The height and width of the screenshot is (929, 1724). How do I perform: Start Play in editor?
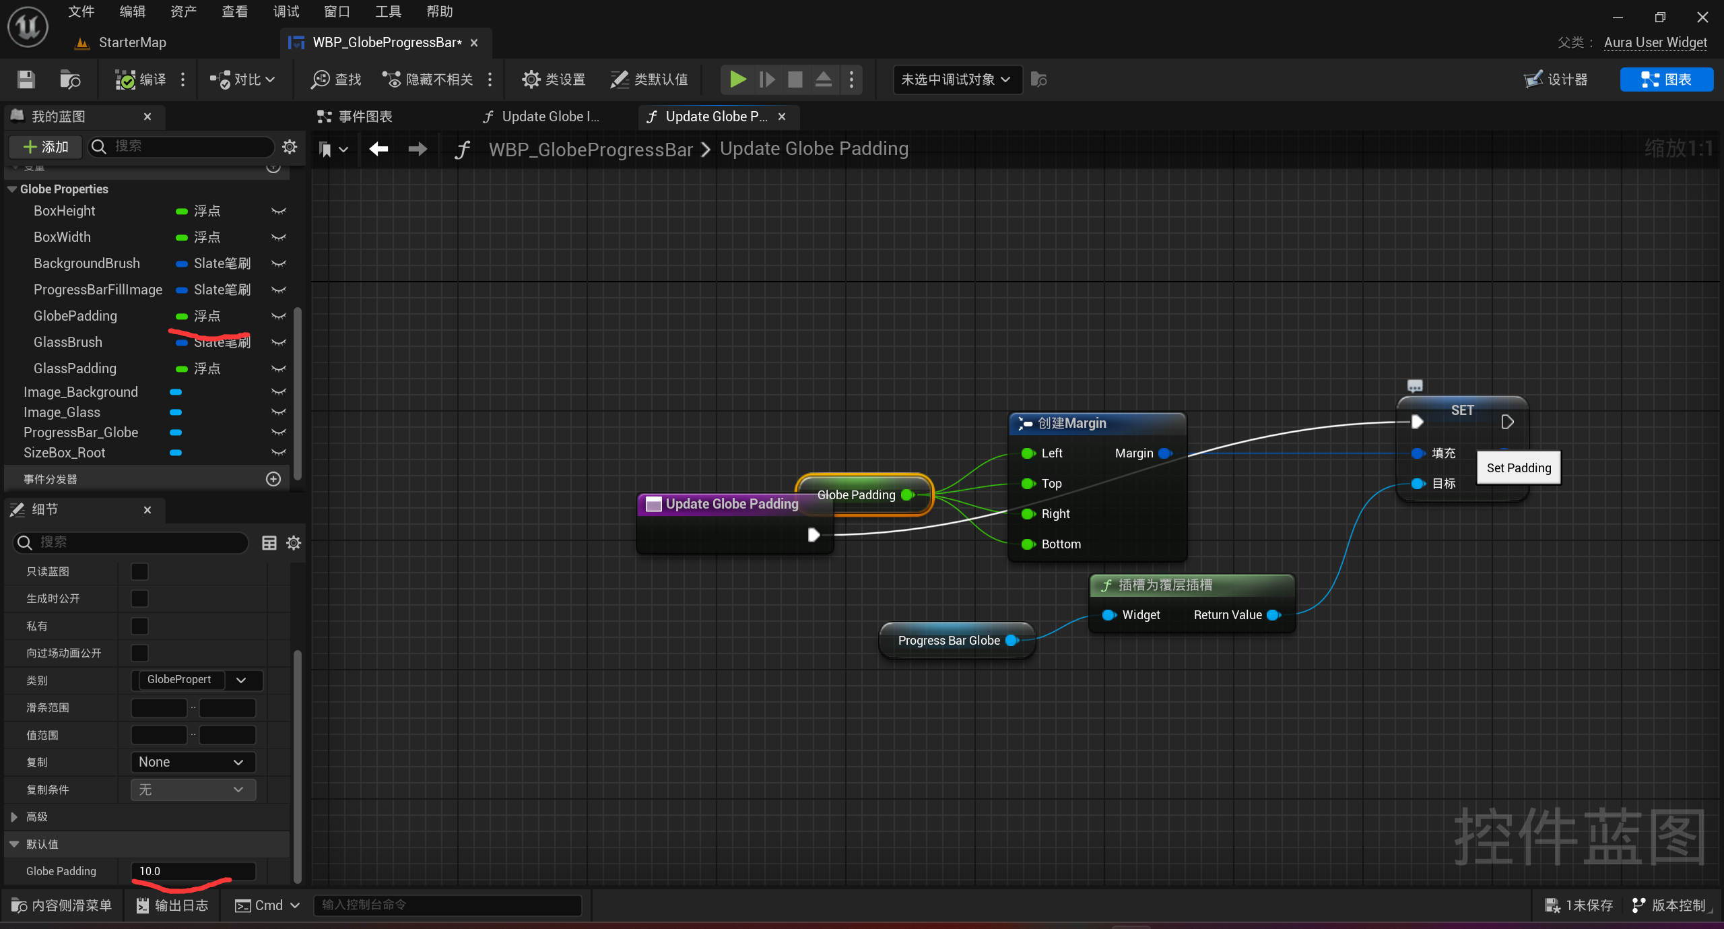[x=737, y=79]
